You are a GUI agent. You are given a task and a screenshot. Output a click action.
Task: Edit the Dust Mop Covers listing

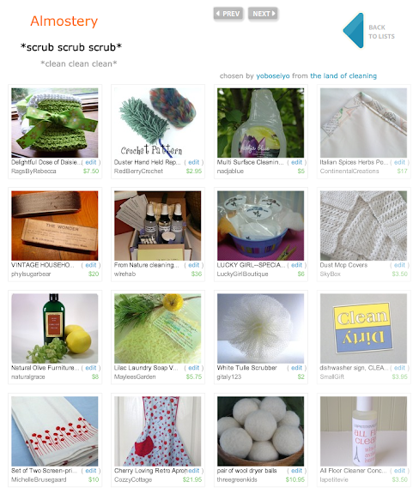pyautogui.click(x=399, y=265)
